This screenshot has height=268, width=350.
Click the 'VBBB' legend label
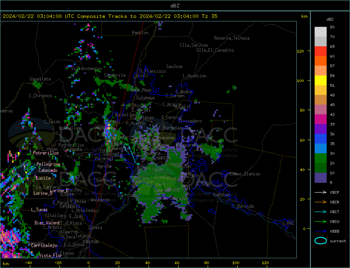(x=334, y=231)
